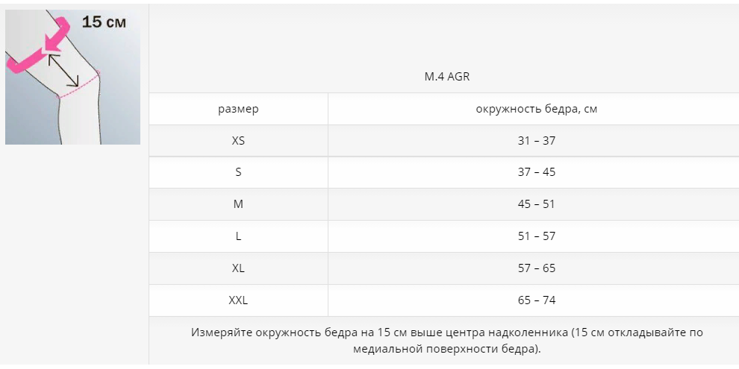Screen dimensions: 739x369
Task: Click the measuring instruction note below the table
Action: 446,340
